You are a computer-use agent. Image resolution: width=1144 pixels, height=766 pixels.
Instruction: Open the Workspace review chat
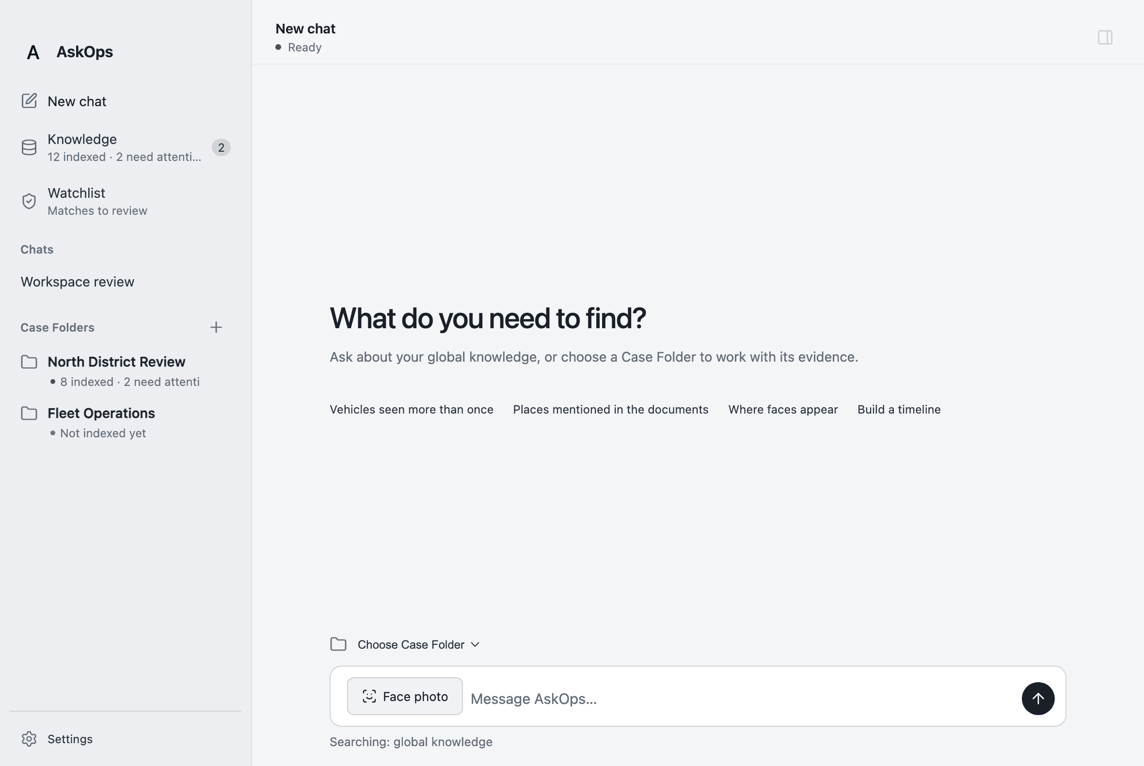pyautogui.click(x=126, y=282)
